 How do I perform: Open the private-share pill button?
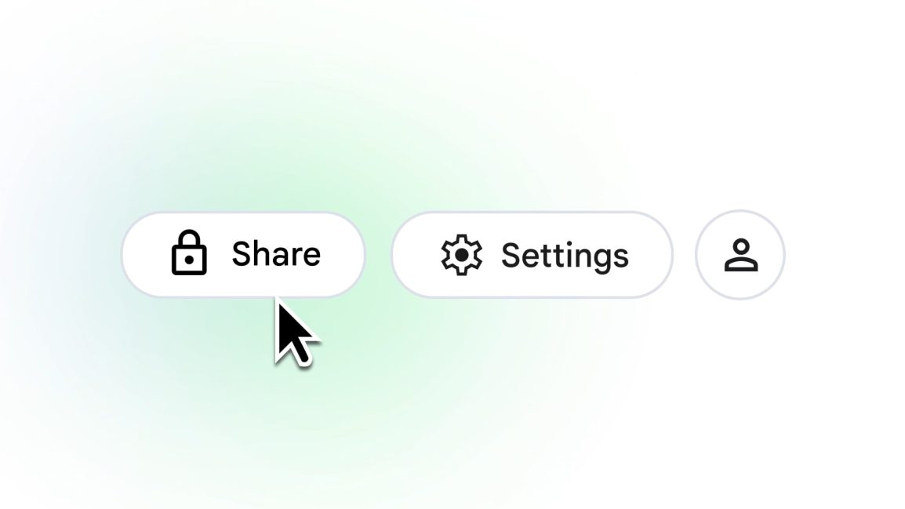coord(243,254)
